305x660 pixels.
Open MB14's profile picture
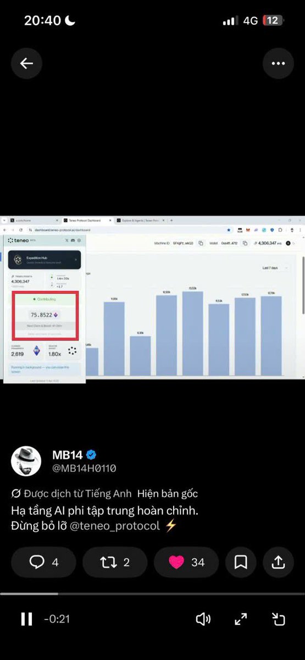click(x=26, y=461)
